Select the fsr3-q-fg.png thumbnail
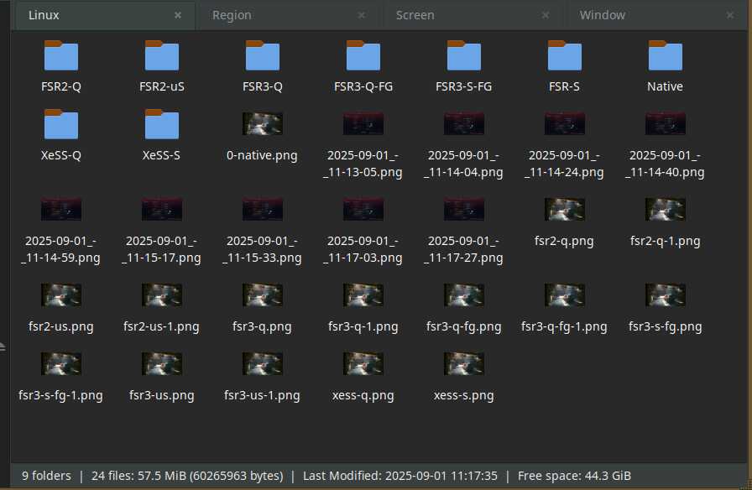The height and width of the screenshot is (490, 752). click(464, 295)
